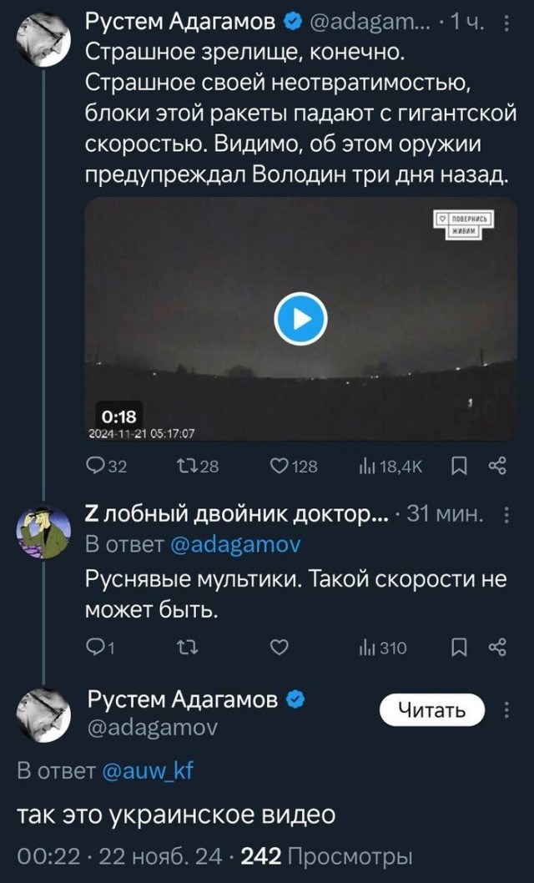Open more options on Adagamov's first tweet
534x883 pixels.
coord(506,23)
